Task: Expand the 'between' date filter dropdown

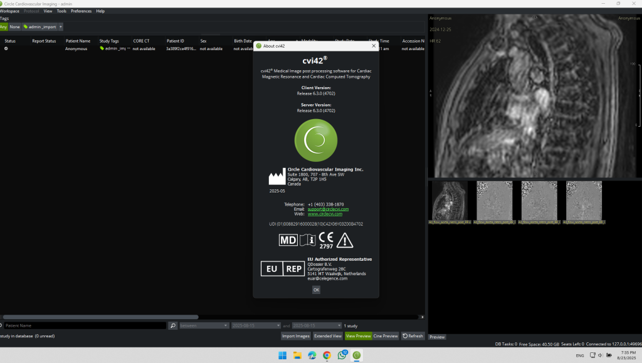Action: coord(204,326)
